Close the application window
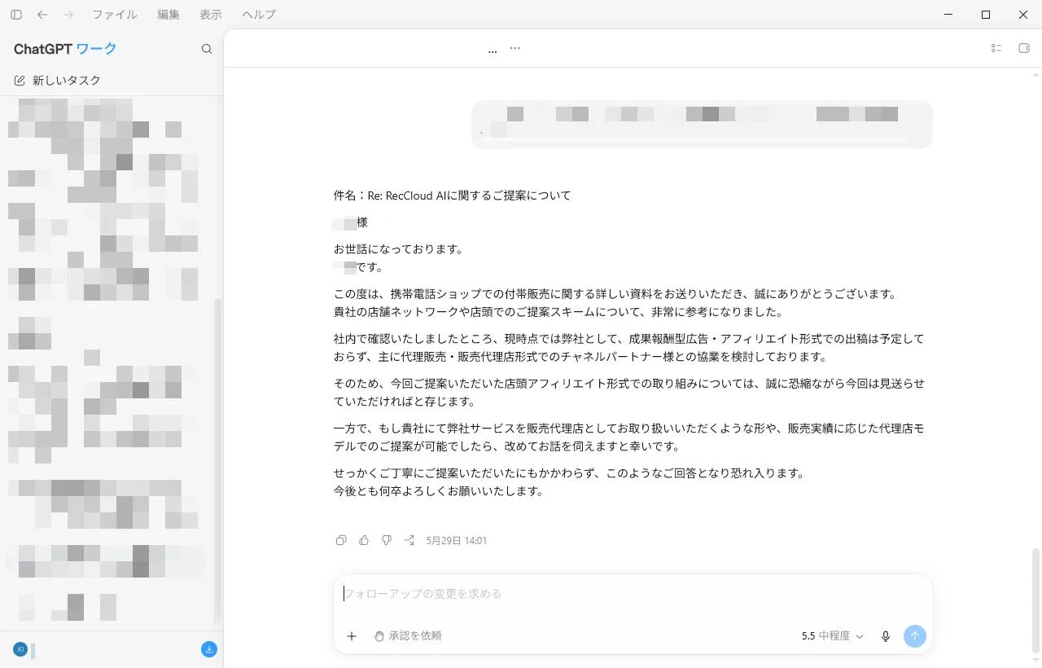 [x=1023, y=15]
